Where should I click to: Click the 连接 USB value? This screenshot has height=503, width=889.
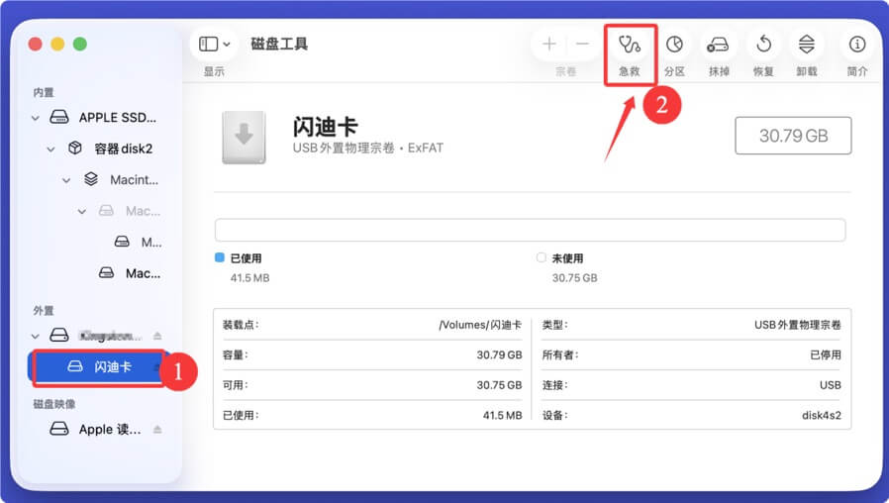(830, 385)
